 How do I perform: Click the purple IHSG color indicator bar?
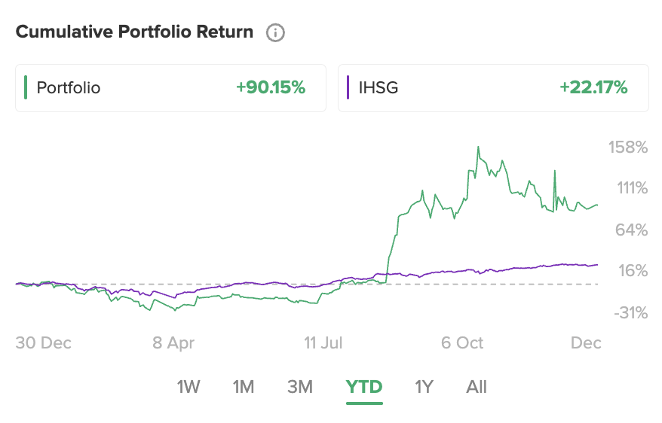(x=348, y=87)
